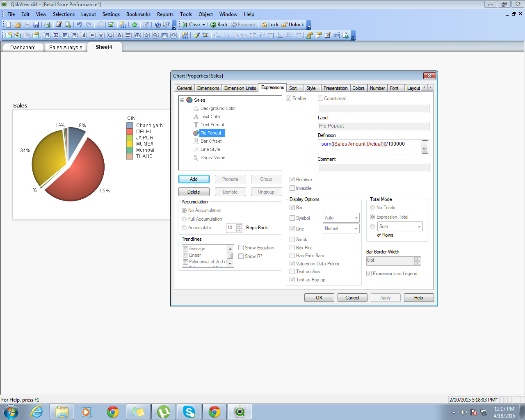525x420 pixels.
Task: Toggle the Conditional checkbox
Action: coord(321,98)
